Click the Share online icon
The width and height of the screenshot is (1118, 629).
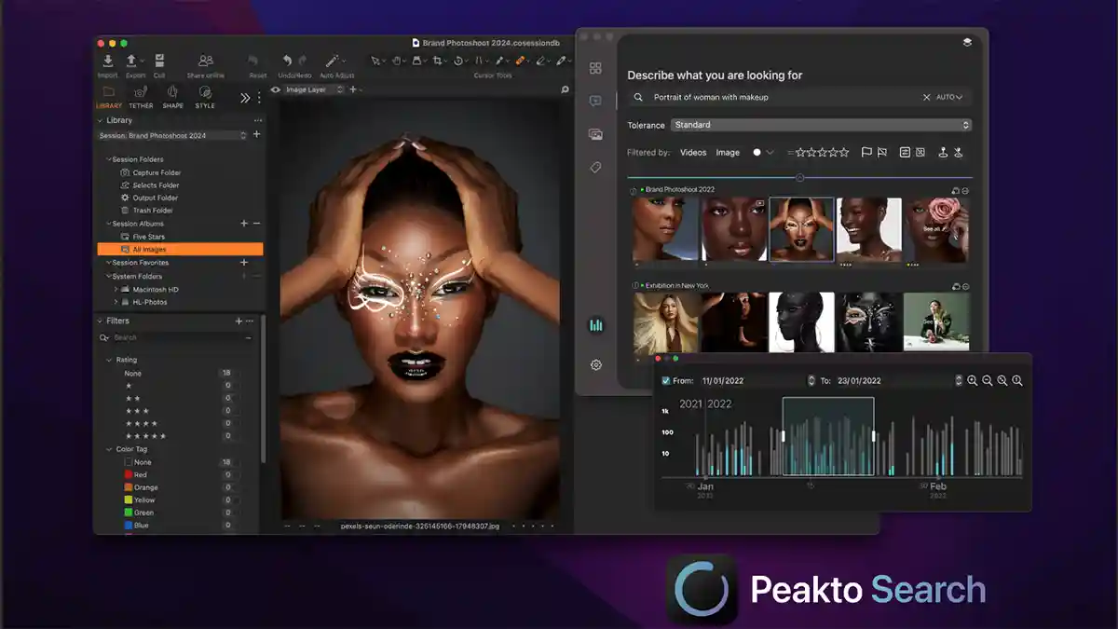pos(206,62)
